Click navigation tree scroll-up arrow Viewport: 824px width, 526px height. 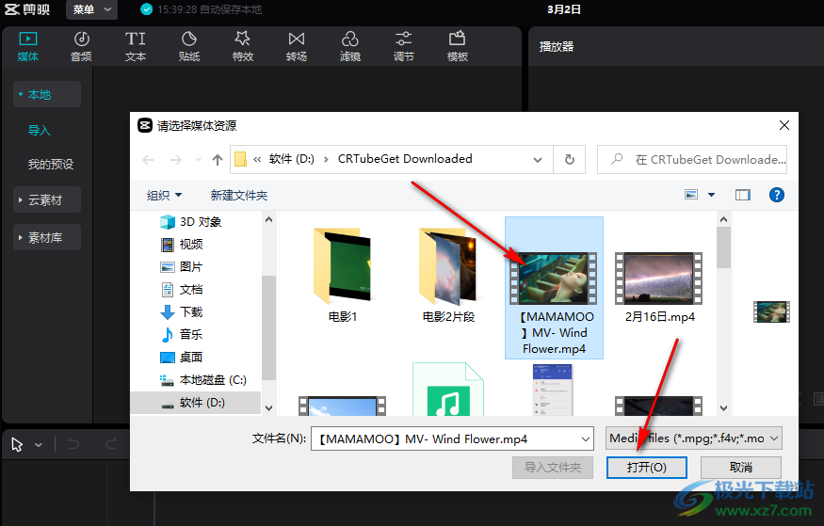pos(268,219)
